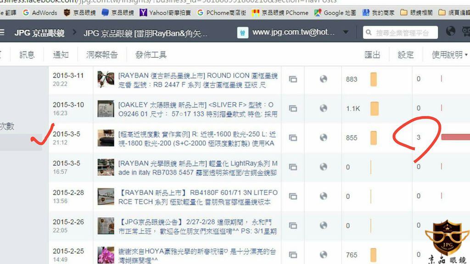Open the 我的商家 bookmark

[378, 12]
